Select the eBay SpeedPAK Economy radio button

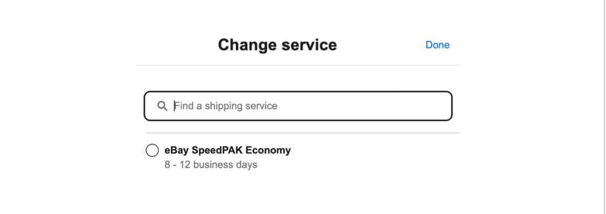[x=152, y=150]
